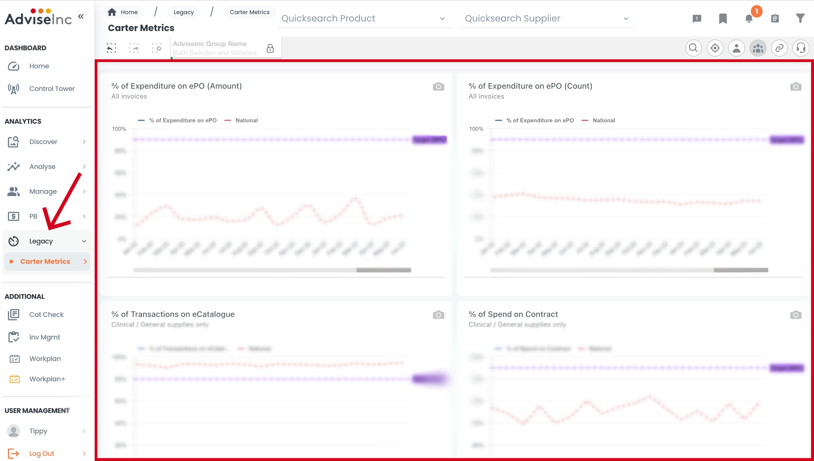Select Carter Metrics under Legacy
The height and width of the screenshot is (461, 814).
45,261
